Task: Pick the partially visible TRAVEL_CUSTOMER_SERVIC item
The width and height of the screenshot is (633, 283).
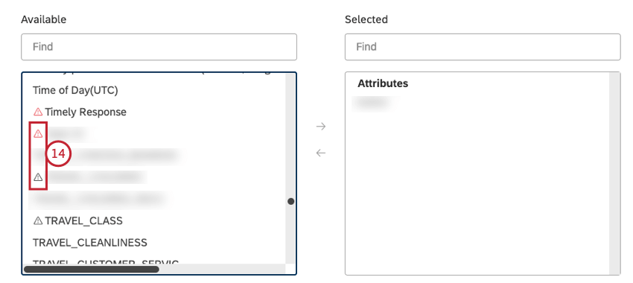Action: click(x=106, y=261)
